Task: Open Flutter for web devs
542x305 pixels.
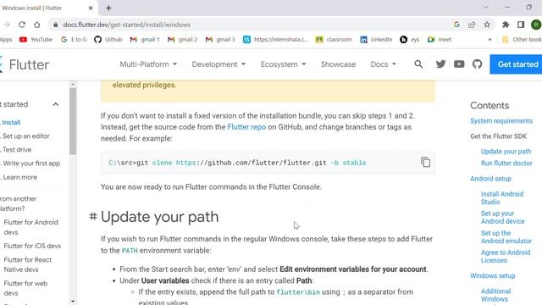Action: click(25, 288)
